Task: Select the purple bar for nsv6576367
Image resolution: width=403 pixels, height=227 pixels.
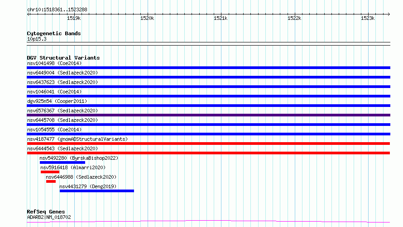Action: tap(208, 115)
